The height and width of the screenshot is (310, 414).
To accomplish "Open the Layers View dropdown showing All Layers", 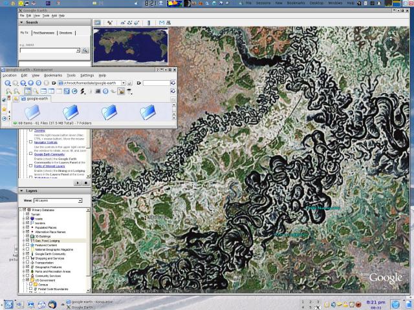I will tap(58, 201).
